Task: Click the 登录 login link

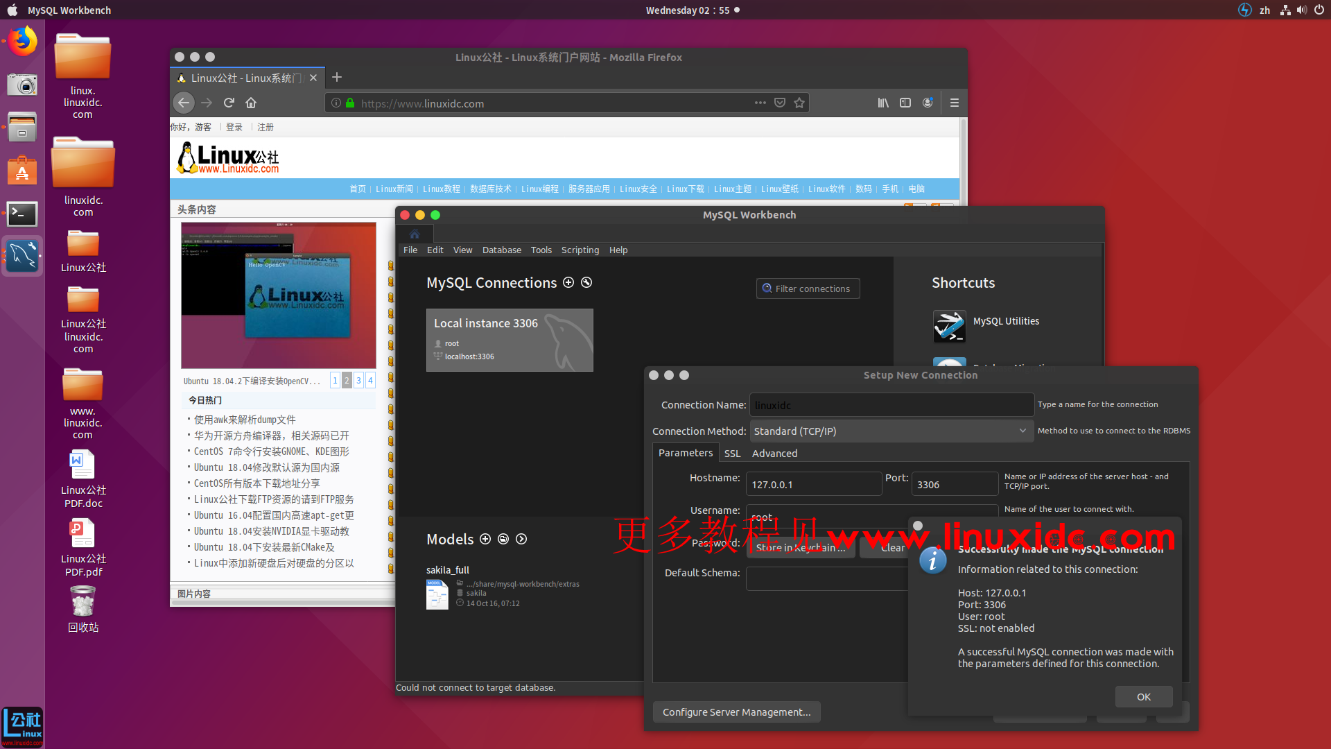Action: point(234,127)
